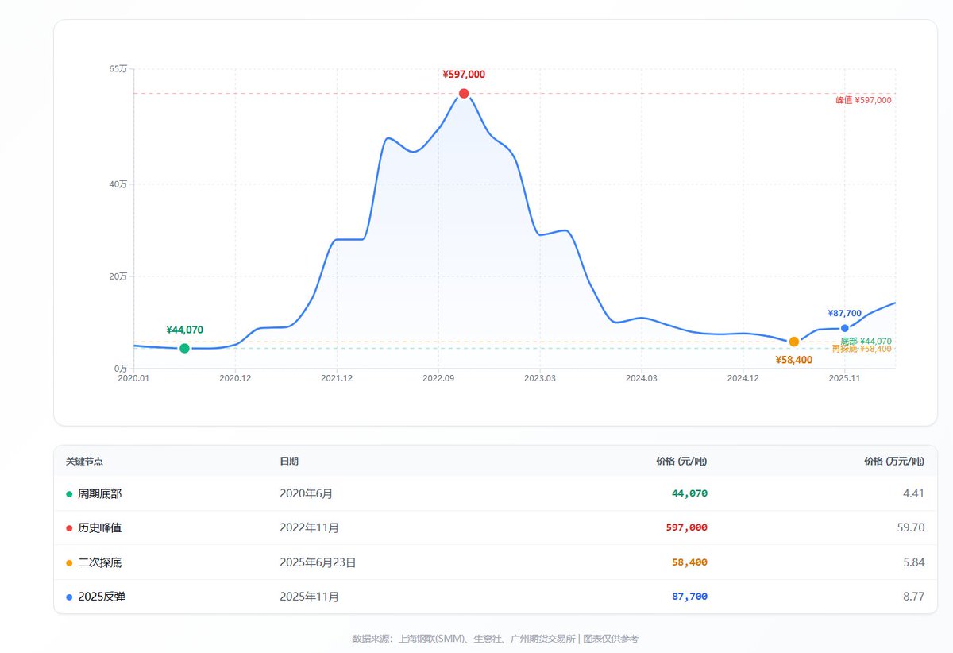Toggle the 底部 ¥44,070 reference line label
Image resolution: width=953 pixels, height=653 pixels.
(x=865, y=339)
